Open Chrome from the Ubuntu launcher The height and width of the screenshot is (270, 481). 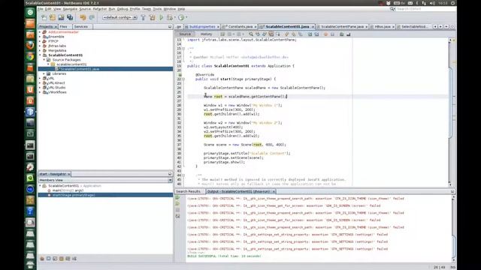coord(30,56)
